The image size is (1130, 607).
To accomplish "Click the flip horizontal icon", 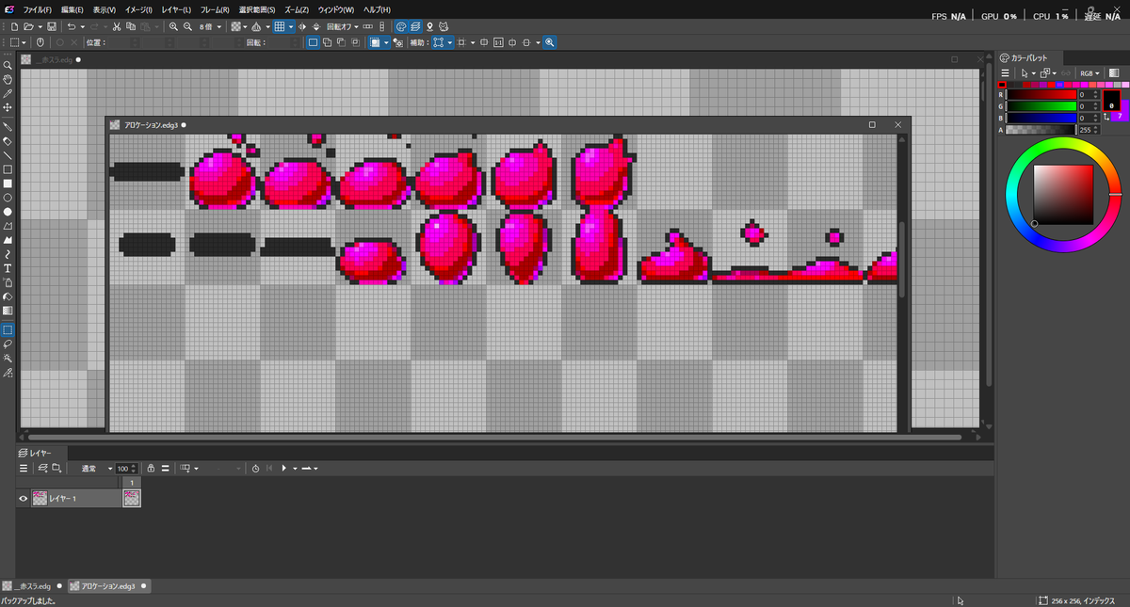I will pos(302,26).
